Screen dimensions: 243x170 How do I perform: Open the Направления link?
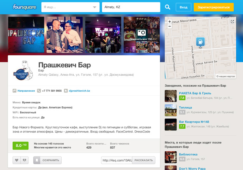pos(26,91)
